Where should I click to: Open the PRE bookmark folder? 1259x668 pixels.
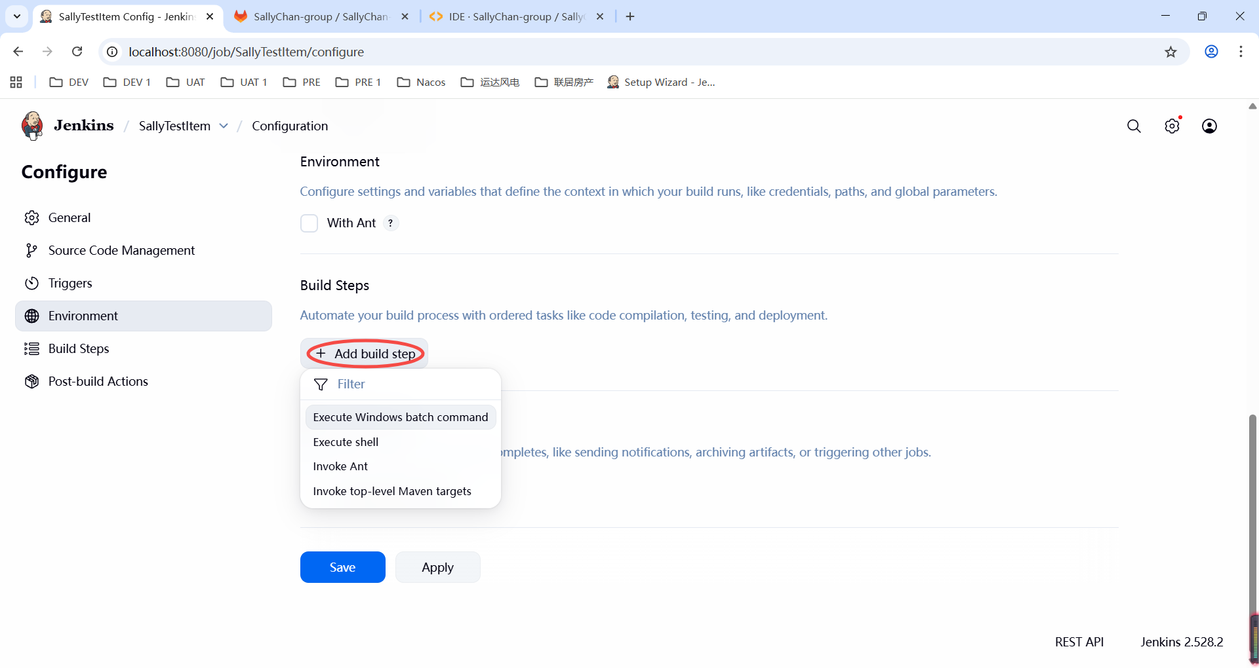[x=302, y=82]
